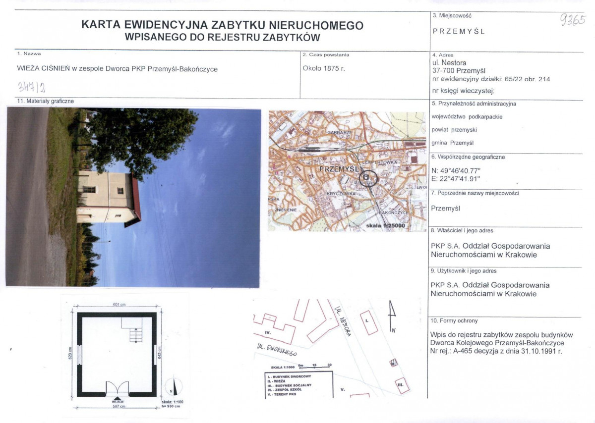This screenshot has width=595, height=423.
Task: Click the target marker circled on the city map
Action: 367,177
